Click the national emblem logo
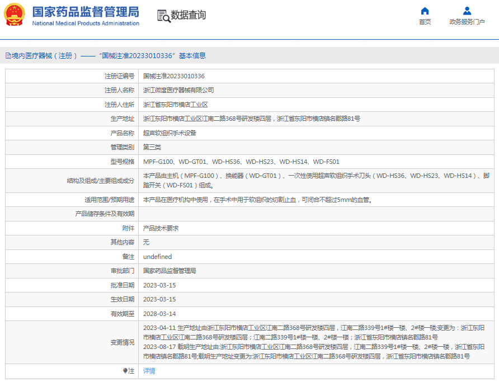The height and width of the screenshot is (382, 499). (x=14, y=15)
